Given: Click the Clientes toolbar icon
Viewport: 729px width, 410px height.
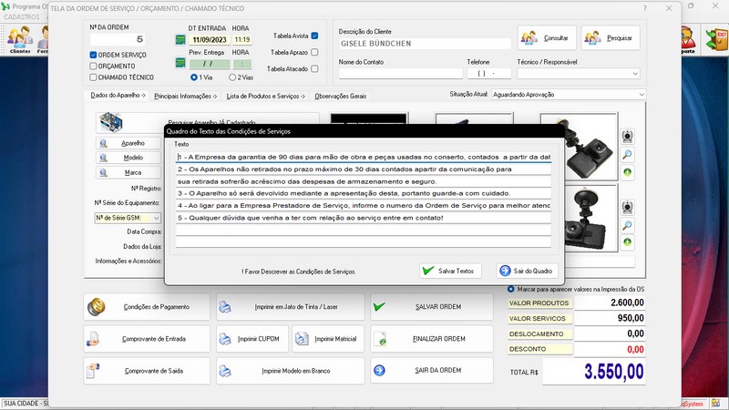Looking at the screenshot, I should [19, 39].
